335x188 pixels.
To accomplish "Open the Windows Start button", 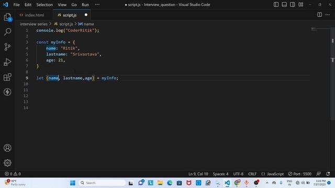I will tap(73, 183).
